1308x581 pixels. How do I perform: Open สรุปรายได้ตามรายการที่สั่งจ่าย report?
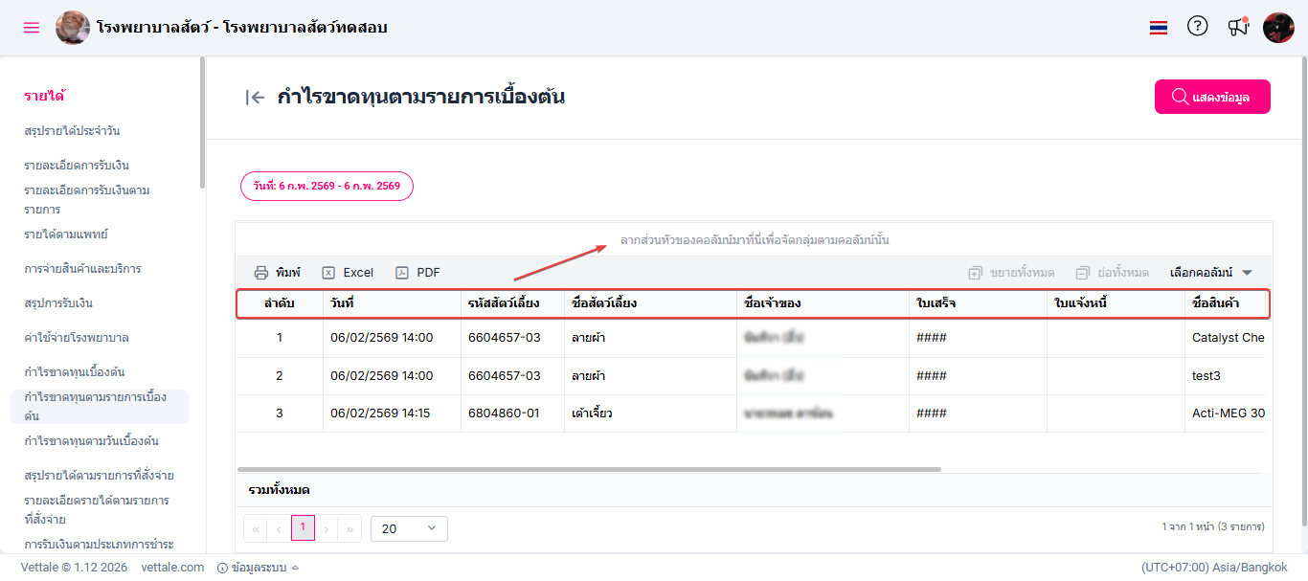click(x=99, y=476)
